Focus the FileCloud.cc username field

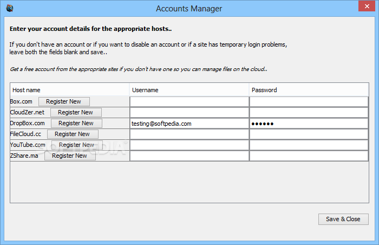[x=190, y=134]
